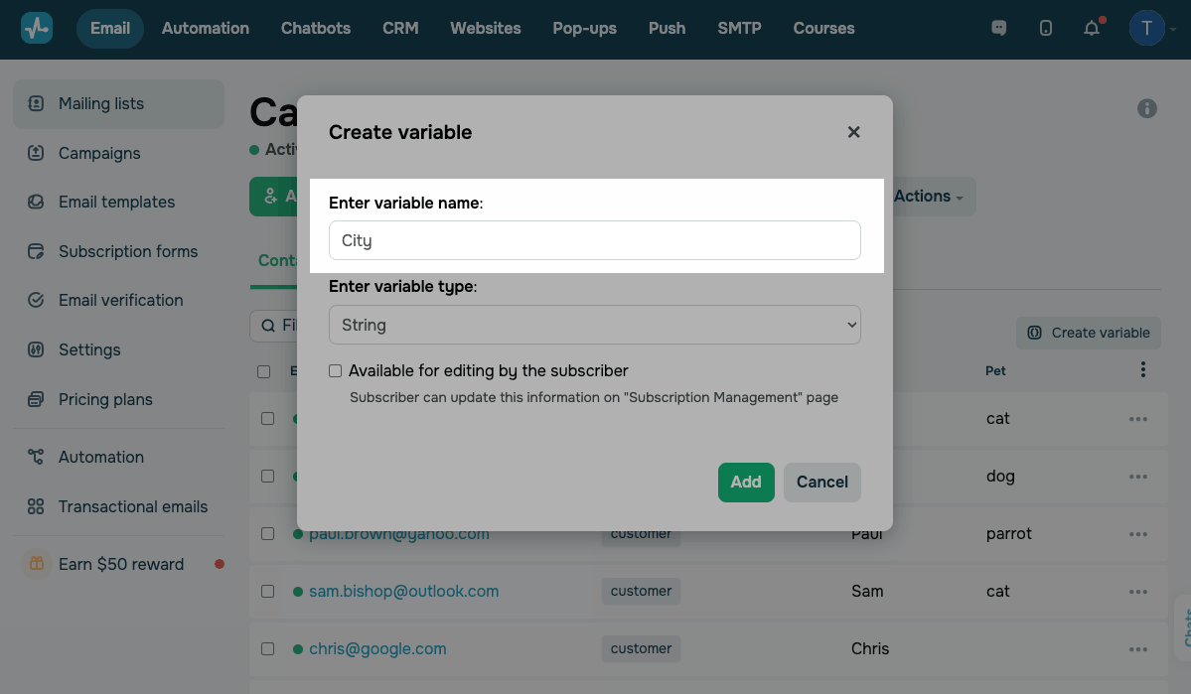
Task: Click the info icon near page title
Action: tap(1147, 108)
